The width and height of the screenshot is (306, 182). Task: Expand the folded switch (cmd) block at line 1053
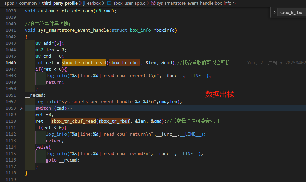[21, 108]
